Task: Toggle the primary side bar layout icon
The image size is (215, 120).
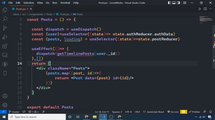Action: 169,3
